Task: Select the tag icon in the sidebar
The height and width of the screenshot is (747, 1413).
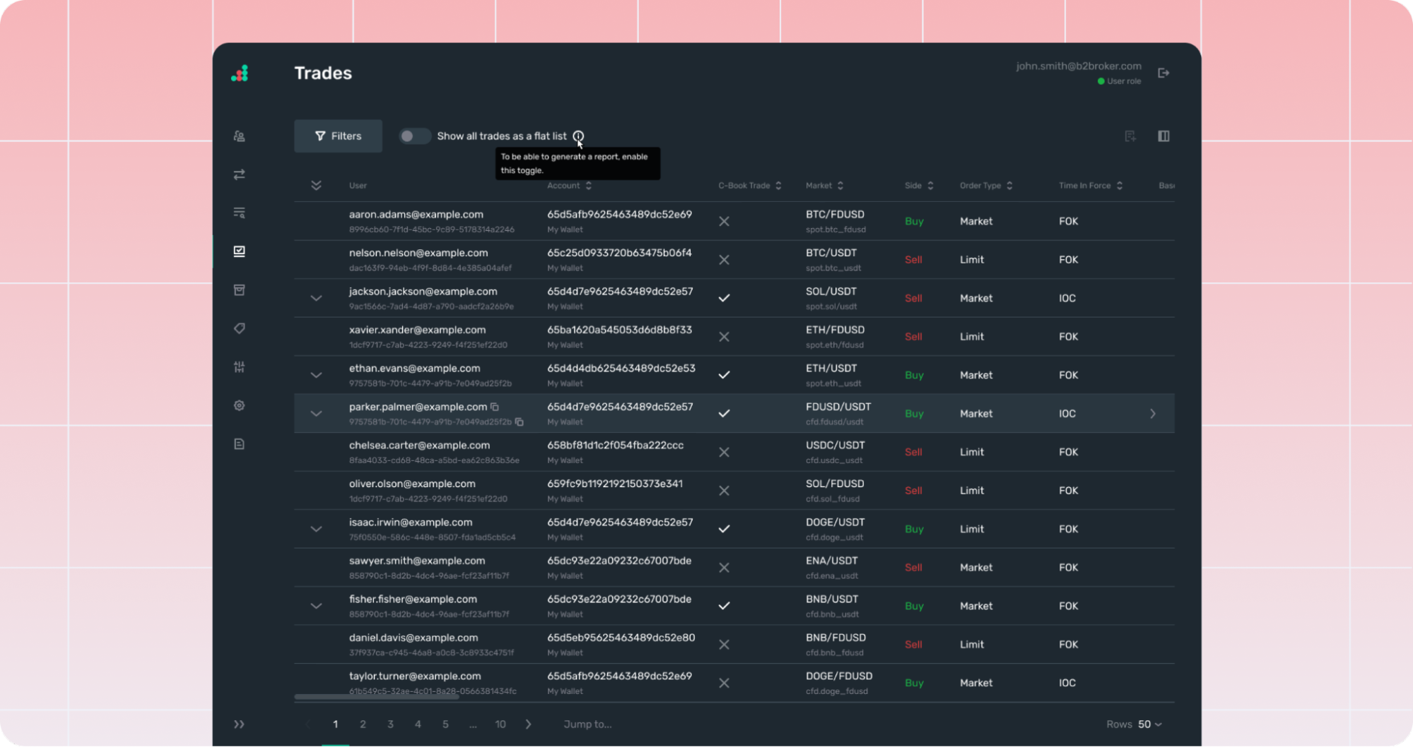Action: coord(239,328)
